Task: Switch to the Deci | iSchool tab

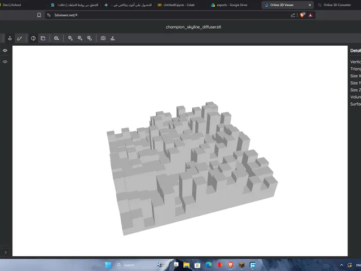Action: [11, 5]
